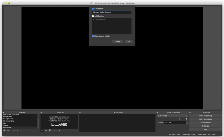Select the Create new radio button

[x=93, y=9]
